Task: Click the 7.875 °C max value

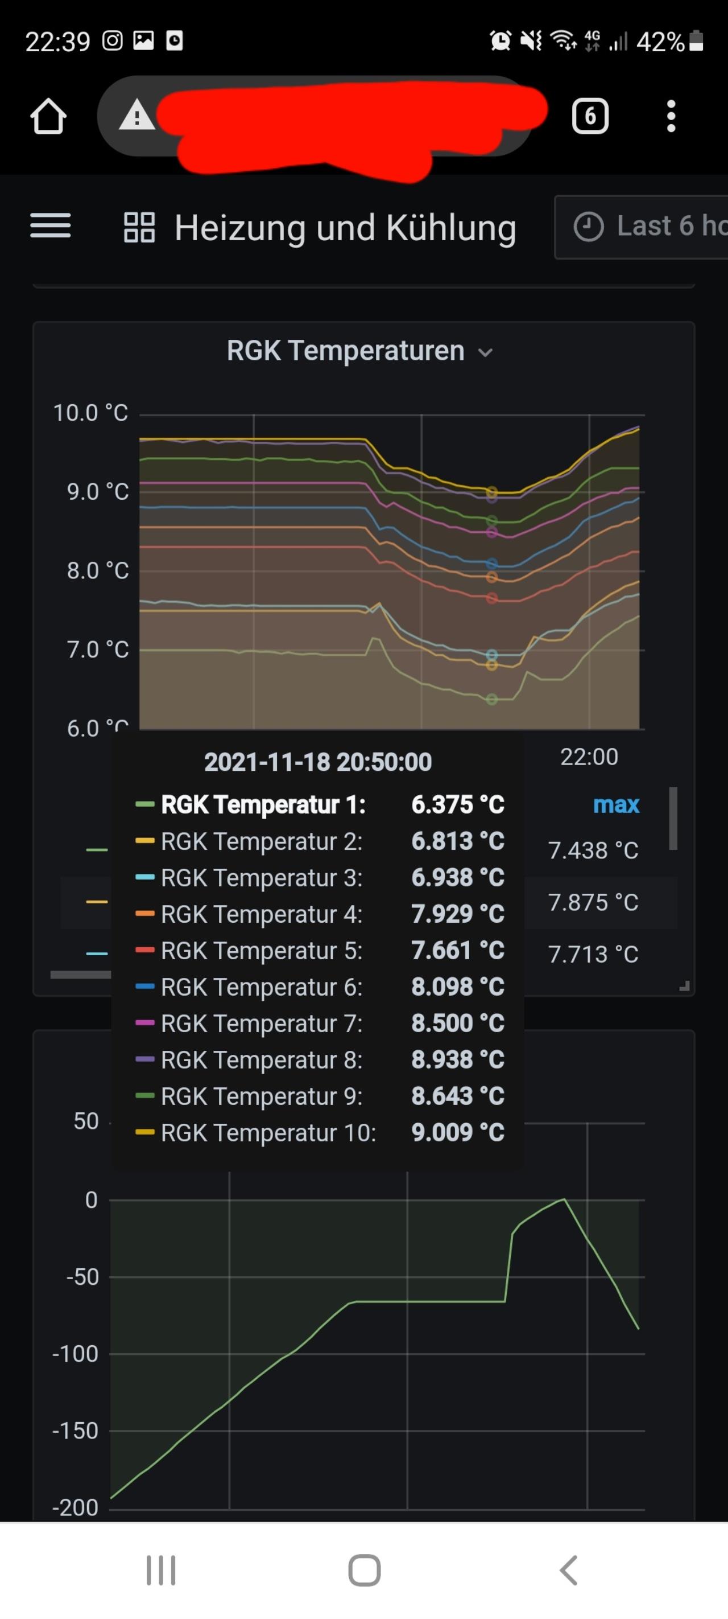Action: tap(593, 902)
